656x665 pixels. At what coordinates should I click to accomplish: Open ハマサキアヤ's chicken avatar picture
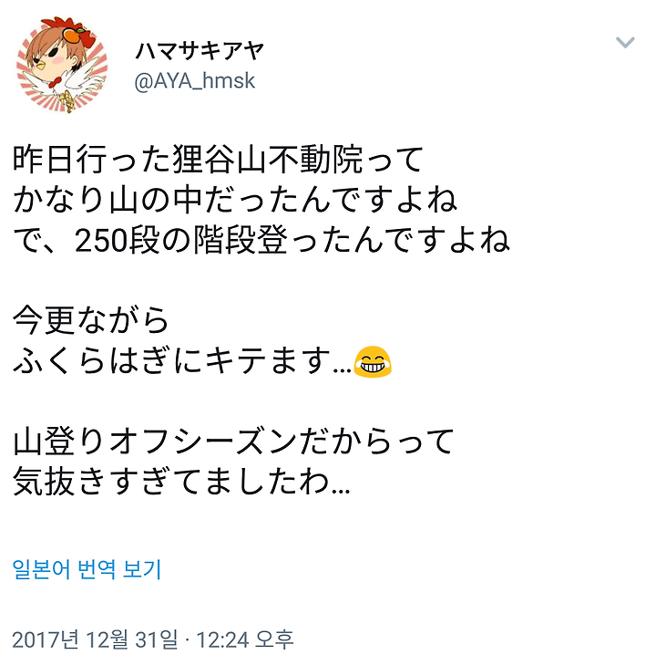point(62,65)
